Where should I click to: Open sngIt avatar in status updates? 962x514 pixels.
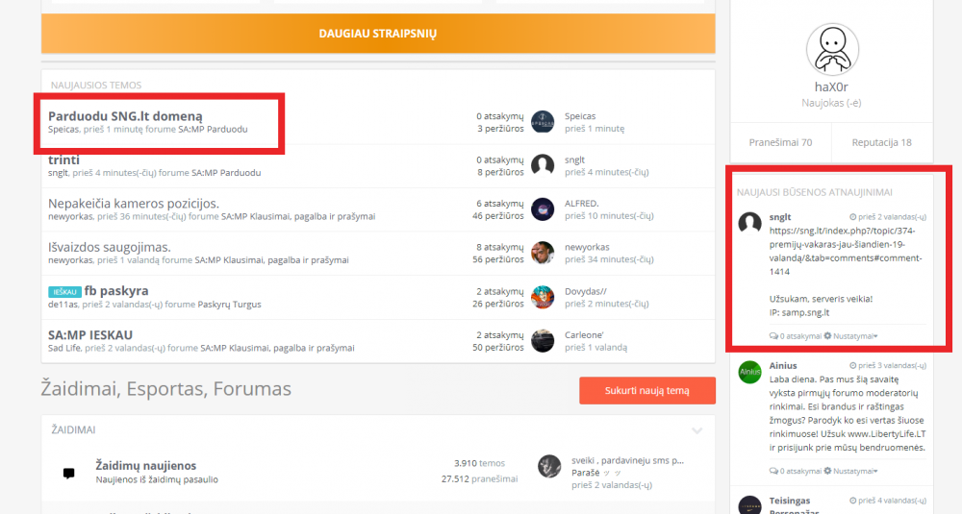749,224
